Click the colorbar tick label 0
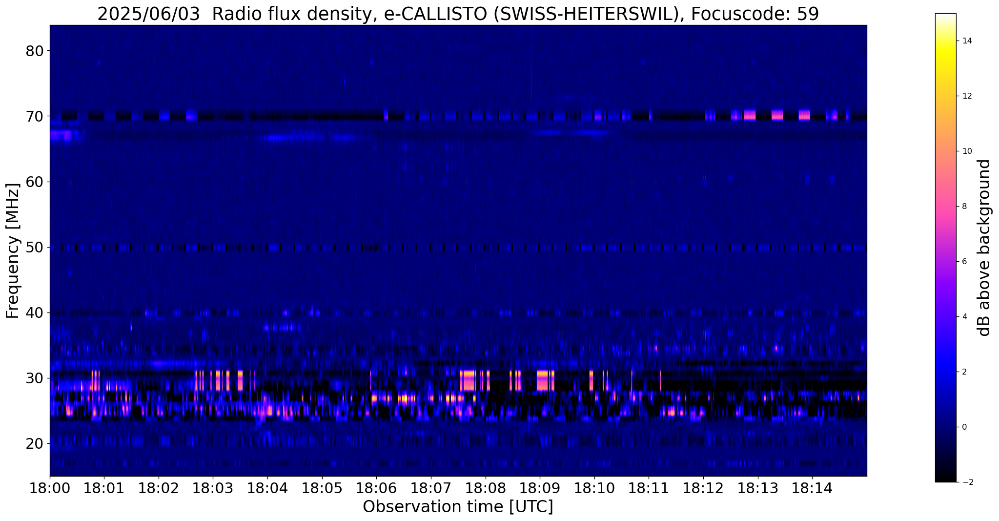999x521 pixels. click(x=964, y=427)
